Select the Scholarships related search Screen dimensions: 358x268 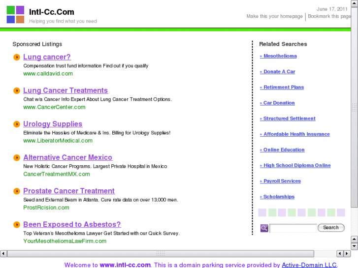point(277,197)
